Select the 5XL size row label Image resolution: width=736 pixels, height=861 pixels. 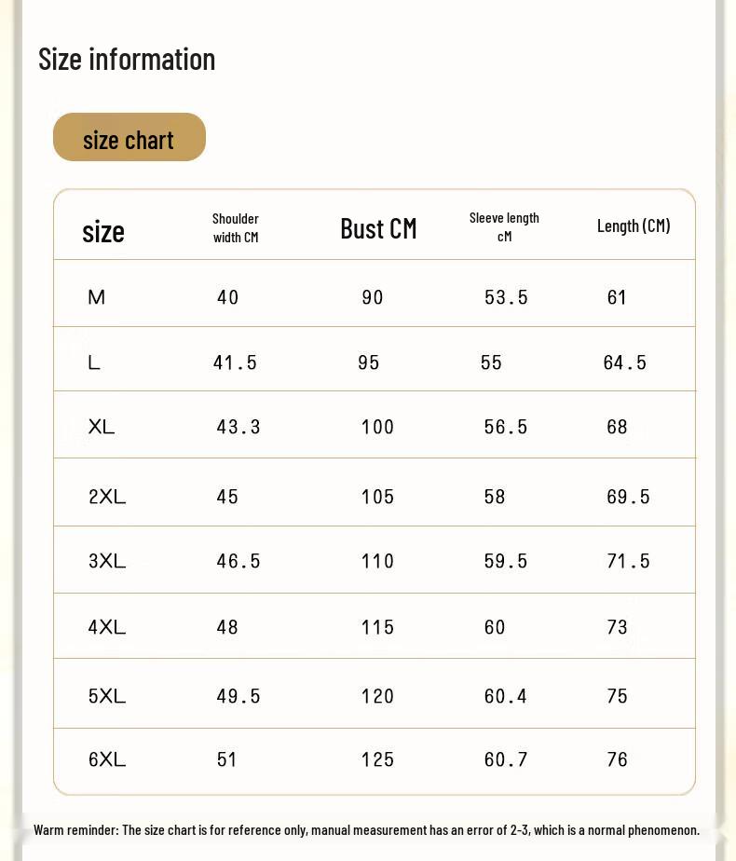[x=107, y=696]
